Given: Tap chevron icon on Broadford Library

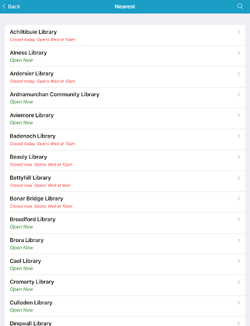Looking at the screenshot, I should click(x=239, y=219).
